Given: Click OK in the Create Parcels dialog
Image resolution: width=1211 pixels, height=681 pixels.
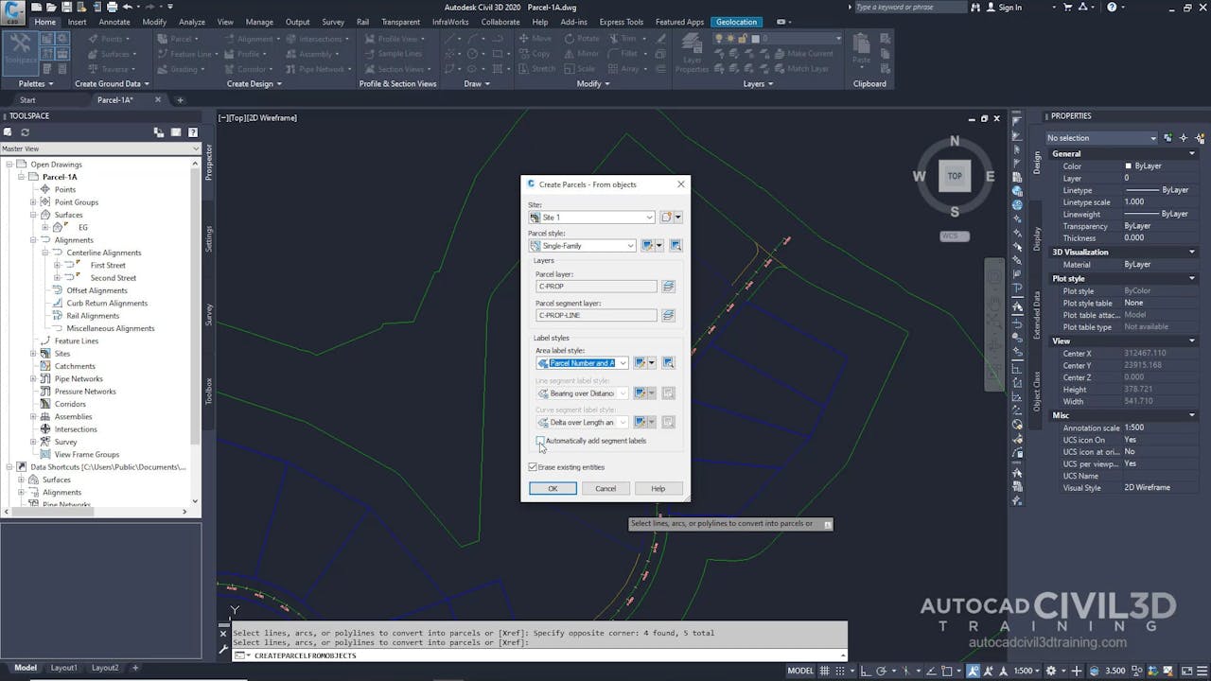Looking at the screenshot, I should tap(553, 488).
